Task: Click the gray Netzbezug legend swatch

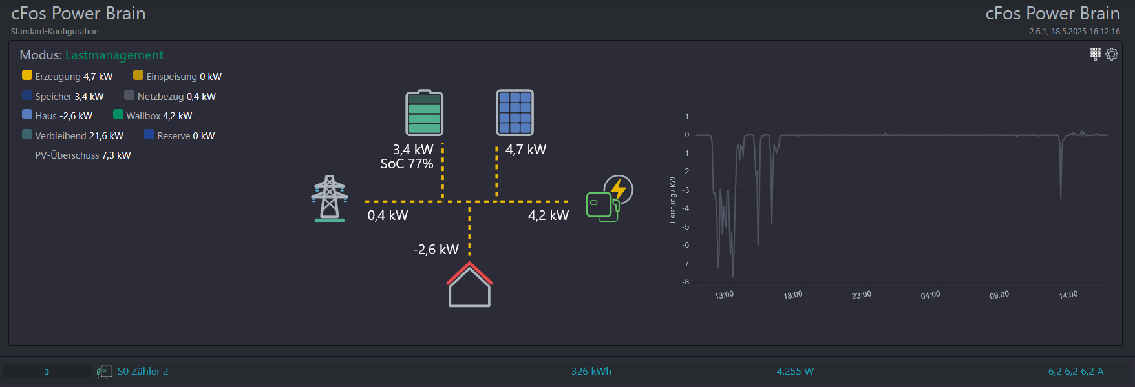Action: click(129, 95)
